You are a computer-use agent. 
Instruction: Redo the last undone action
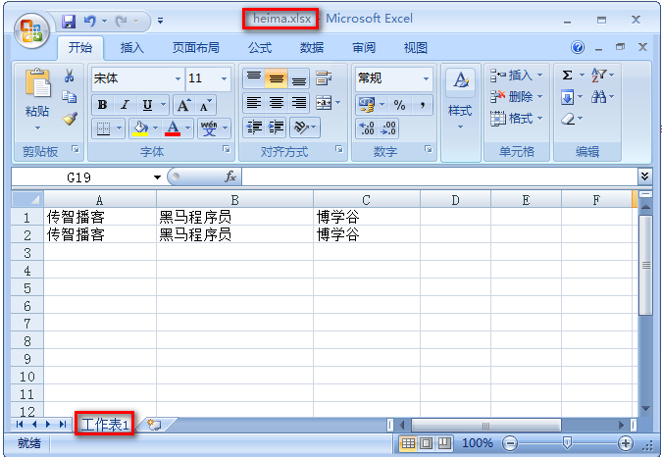(x=122, y=21)
